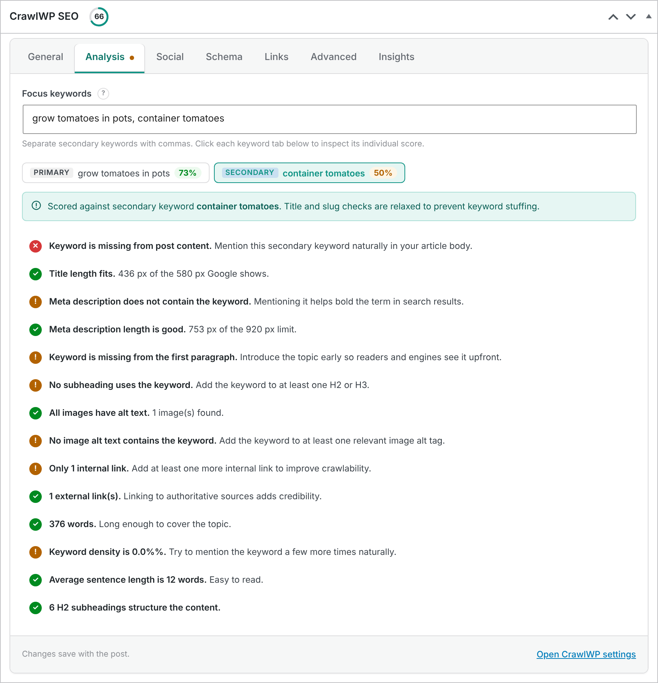The width and height of the screenshot is (658, 683).
Task: Click the 73% score badge on the primary keyword
Action: (x=188, y=173)
